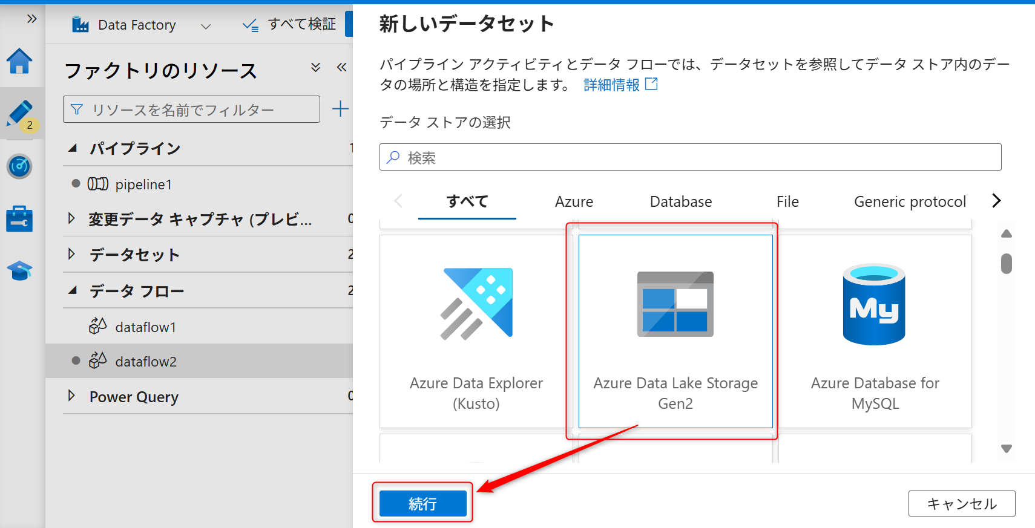Image resolution: width=1035 pixels, height=528 pixels.
Task: Click the 検索 data store search box
Action: tap(690, 157)
